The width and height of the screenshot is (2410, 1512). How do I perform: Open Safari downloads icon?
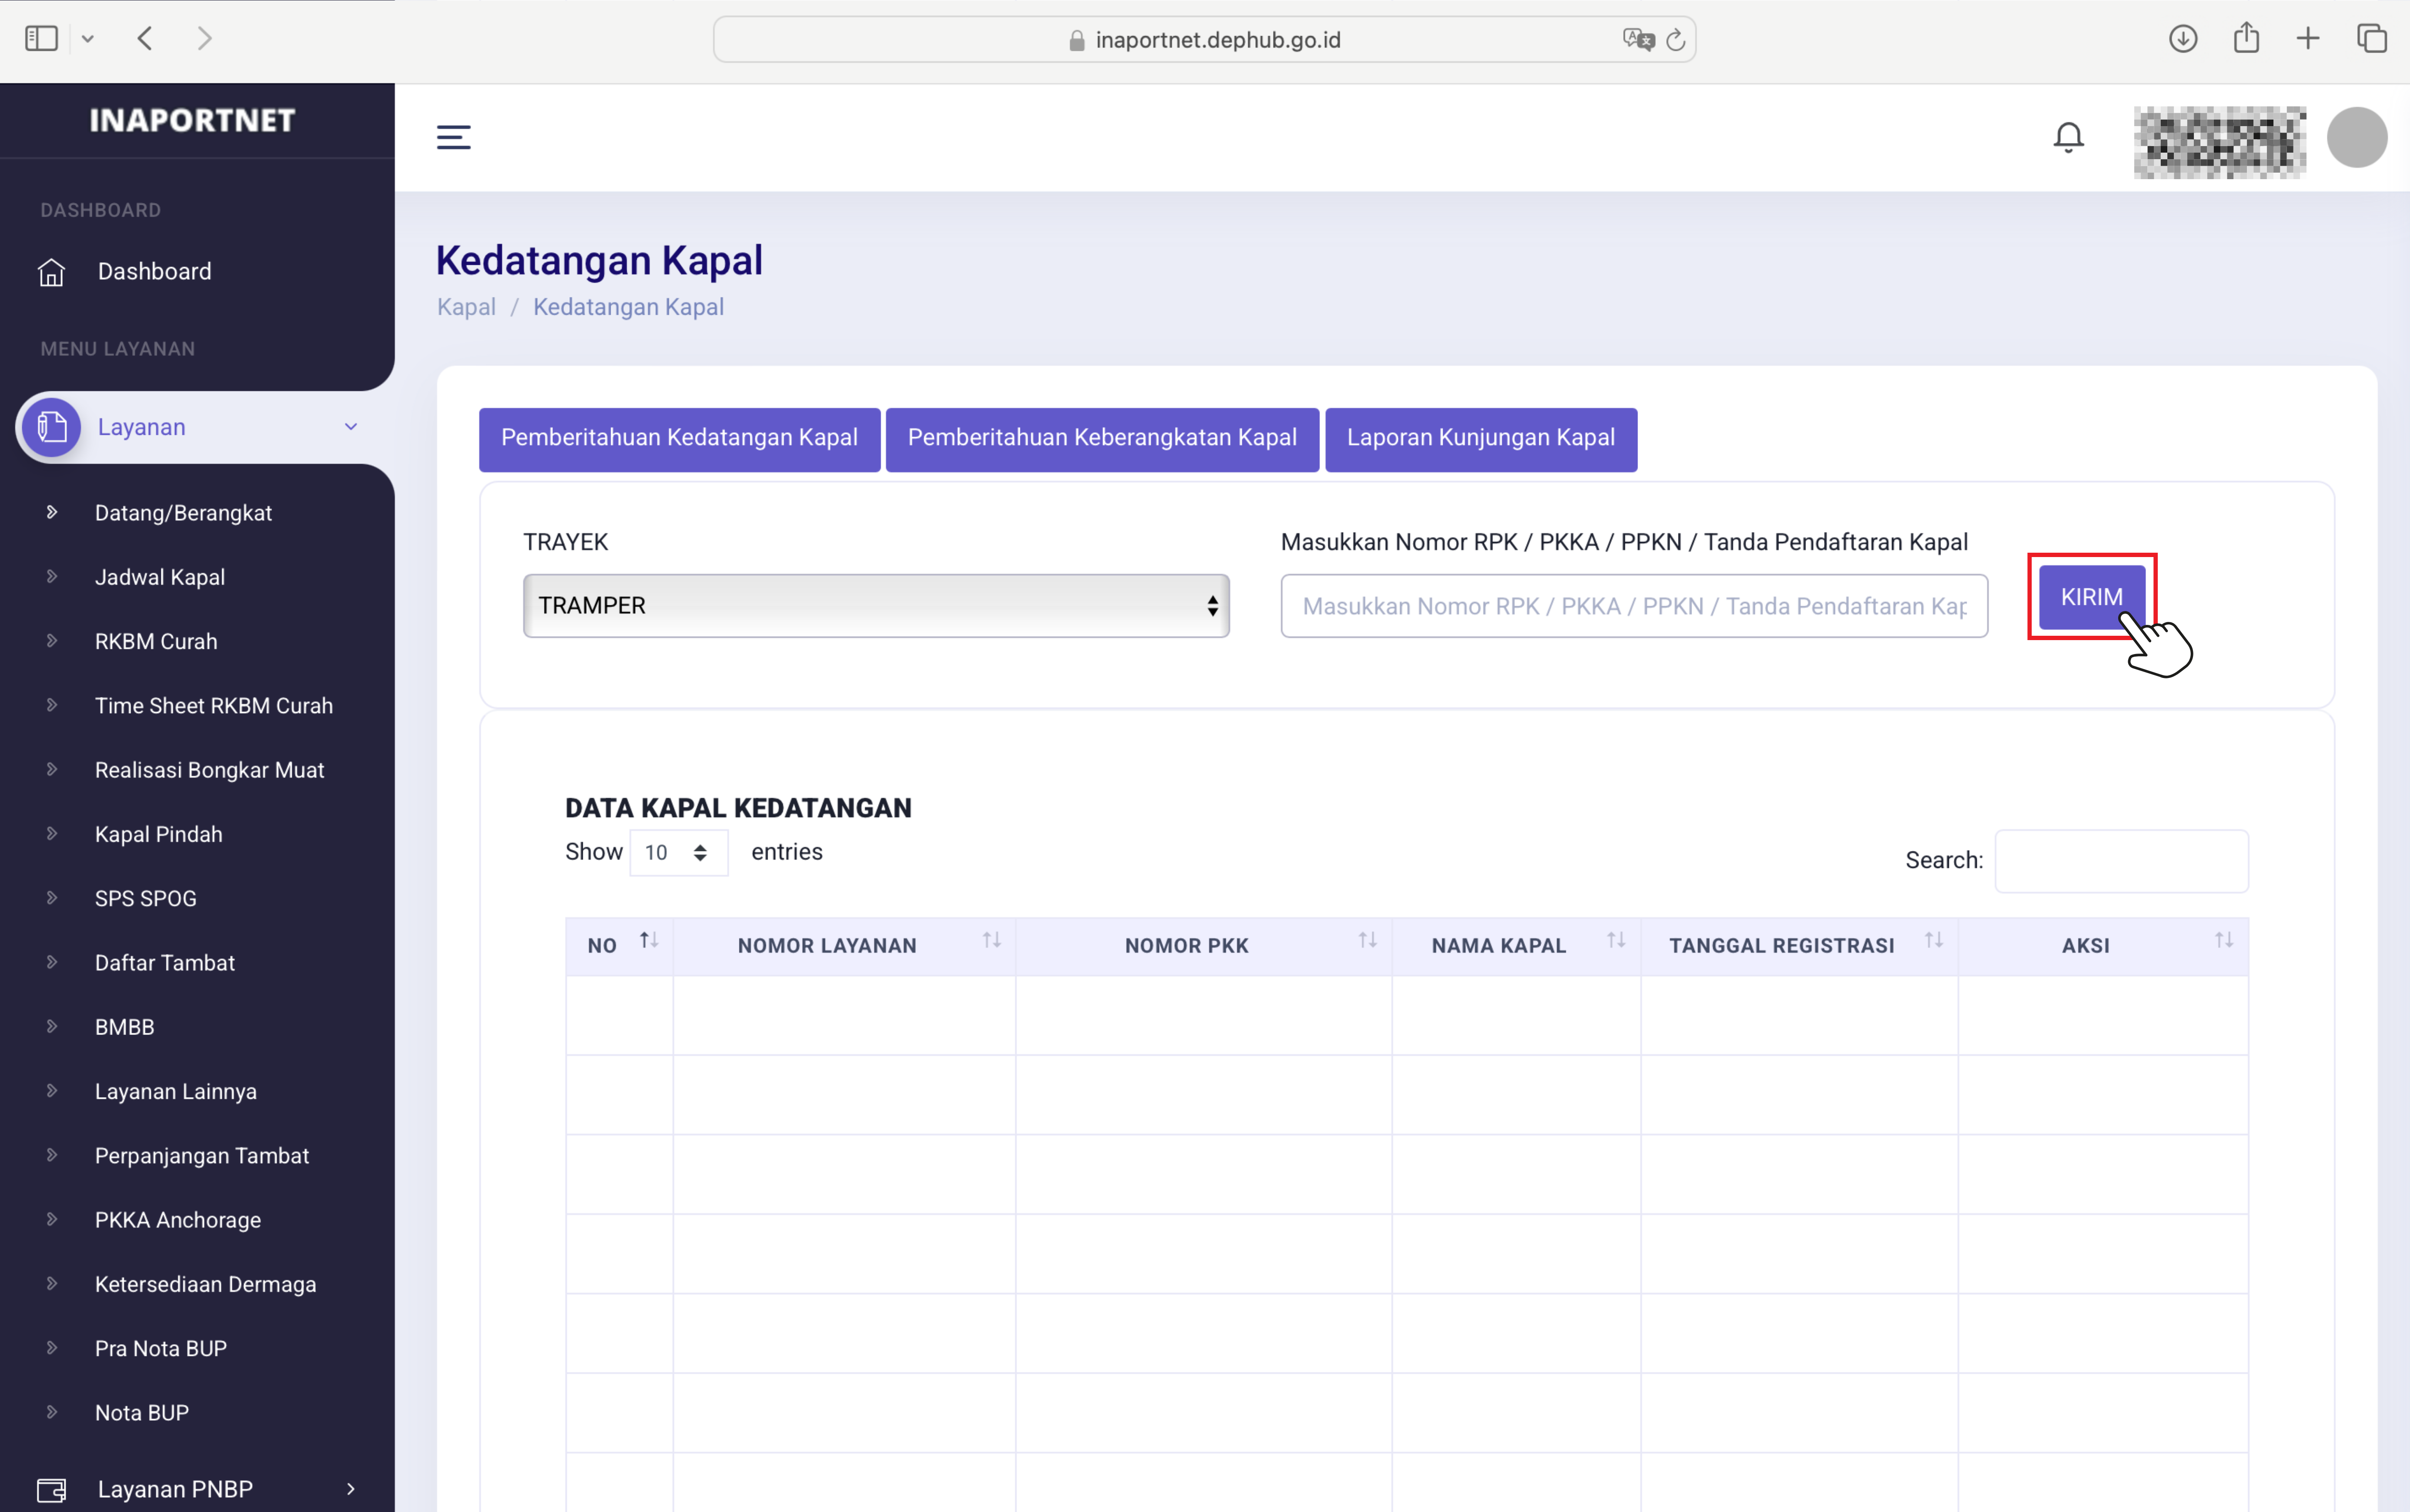pos(2182,39)
